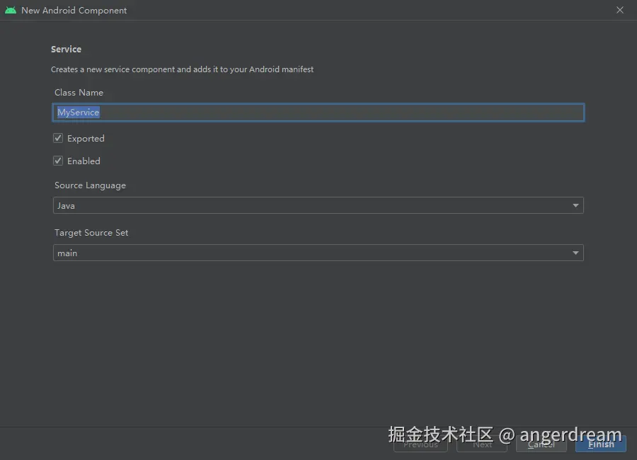Click the Cancel button
This screenshot has width=637, height=460.
[541, 444]
